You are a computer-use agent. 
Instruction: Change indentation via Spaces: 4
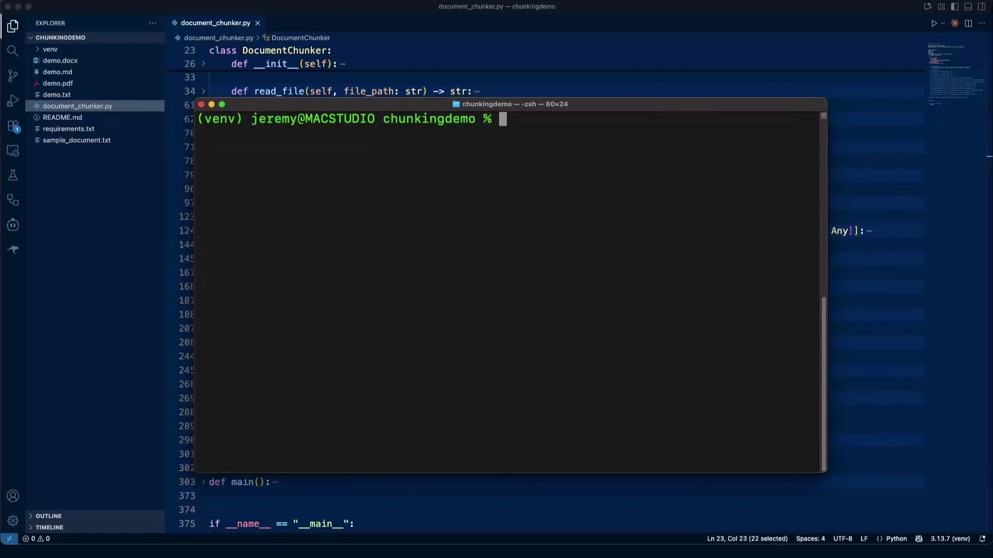tap(810, 538)
